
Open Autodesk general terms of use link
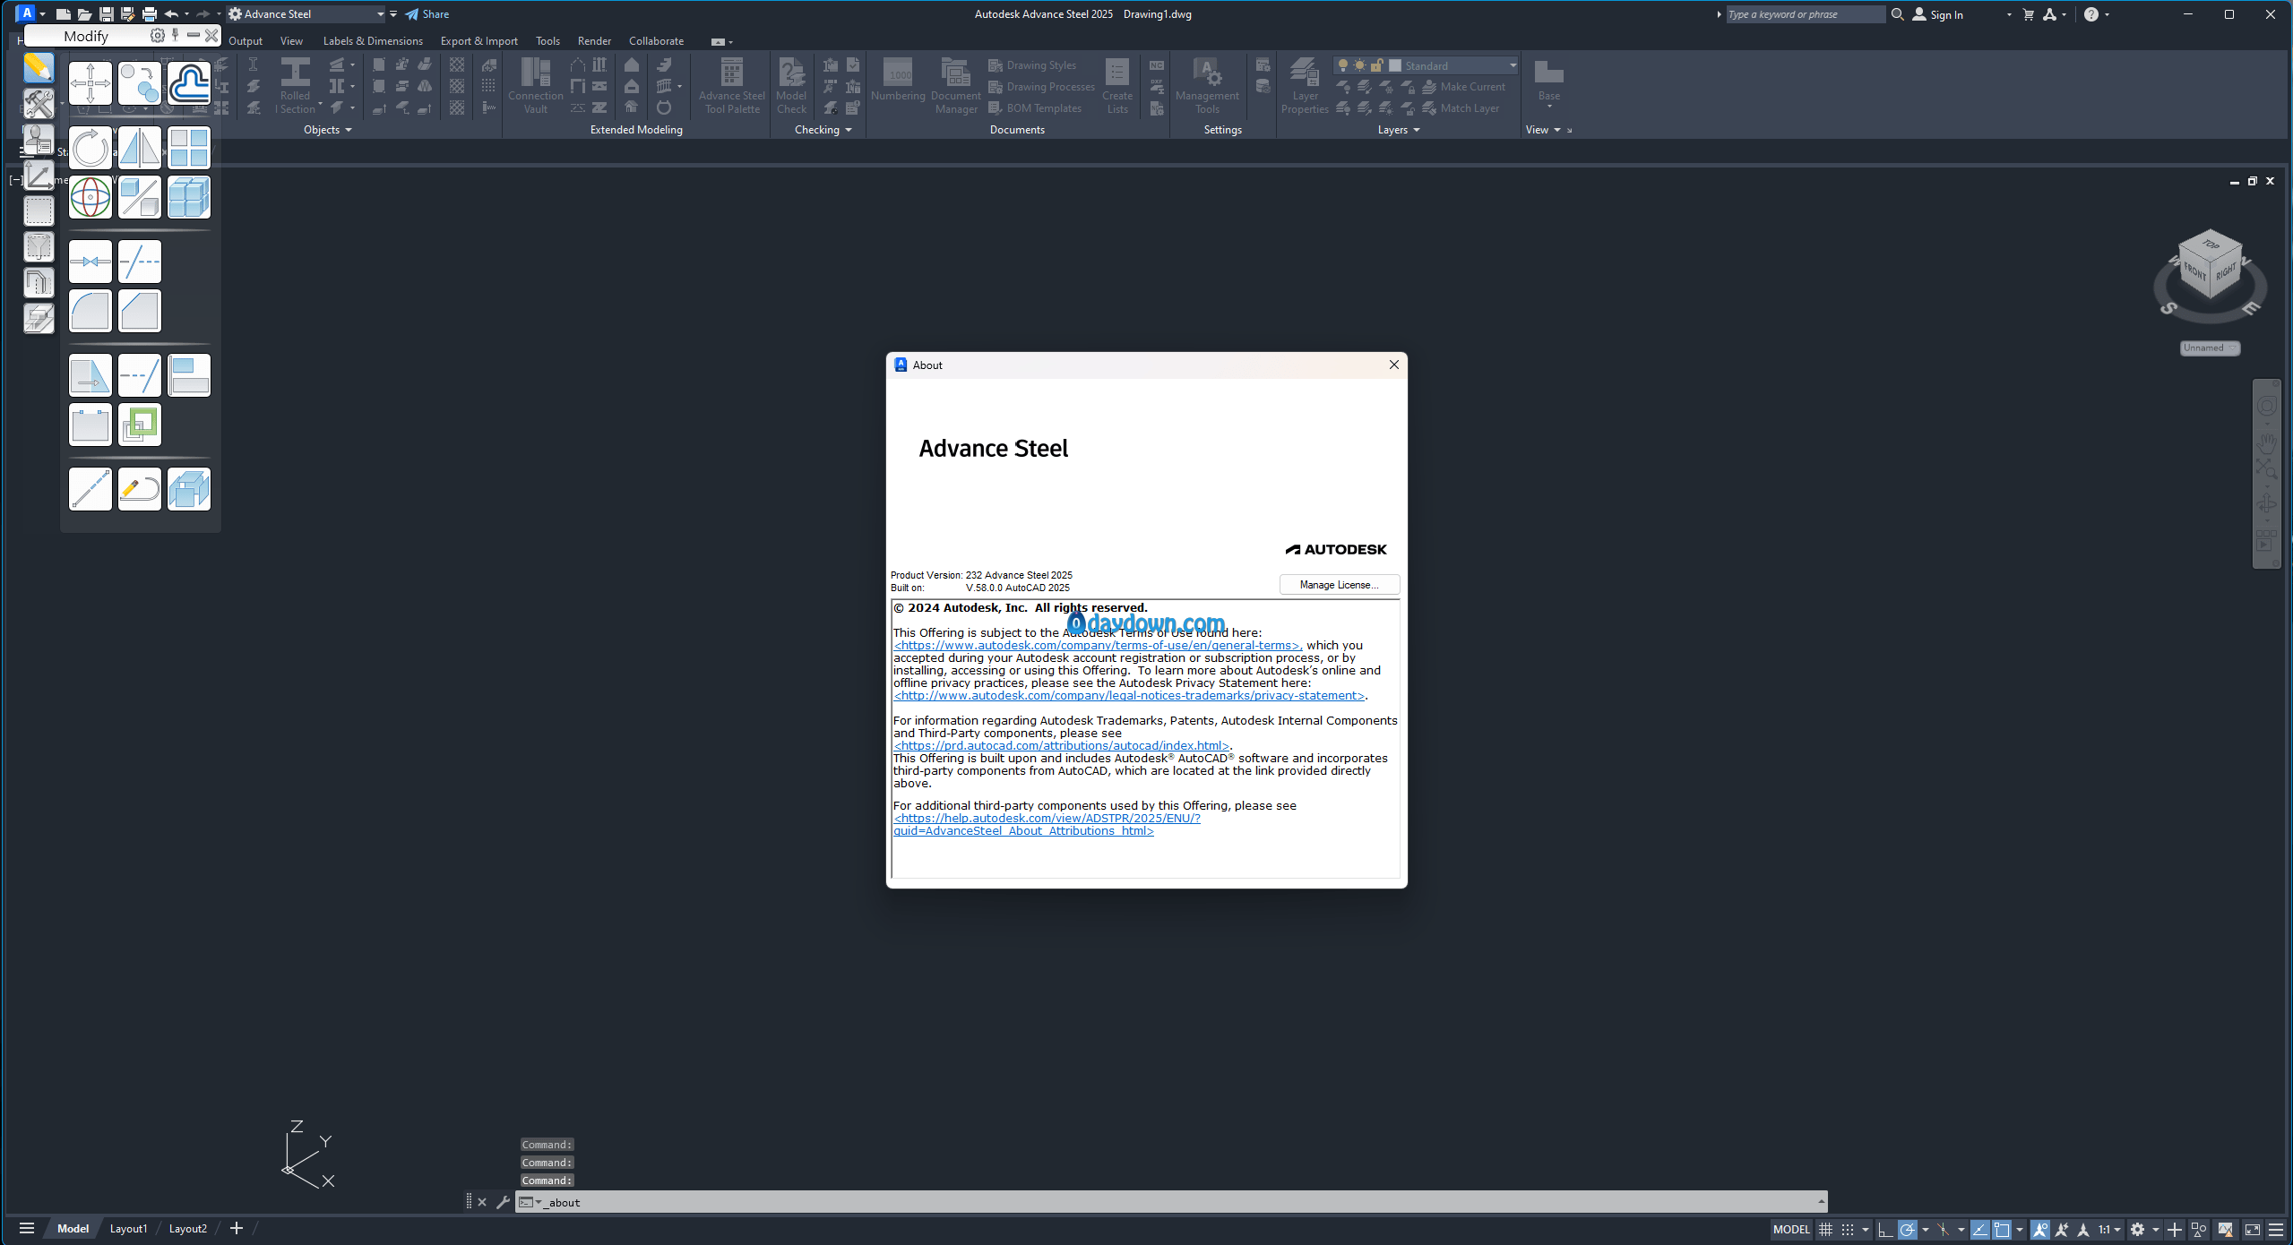tap(1097, 645)
